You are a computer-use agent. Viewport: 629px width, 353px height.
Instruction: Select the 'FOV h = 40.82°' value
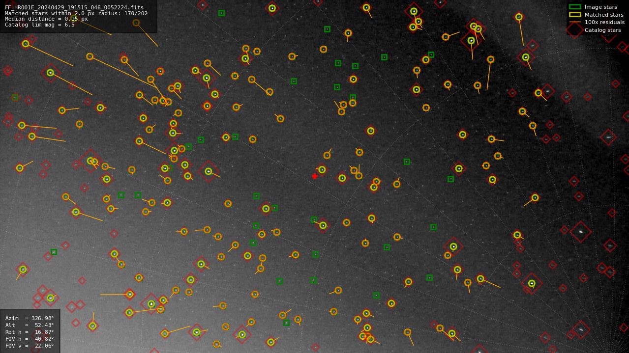coord(30,339)
